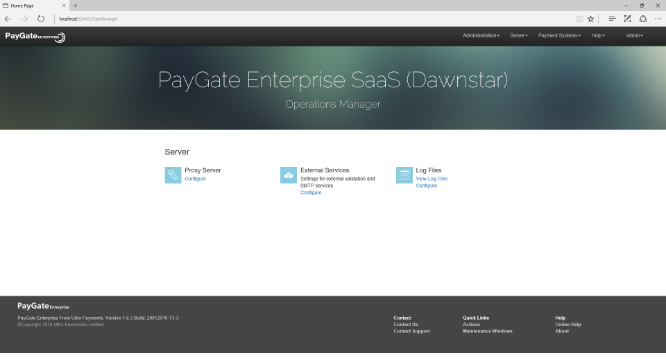Image resolution: width=666 pixels, height=360 pixels.
Task: Open the Help dropdown in navbar
Action: coord(597,35)
